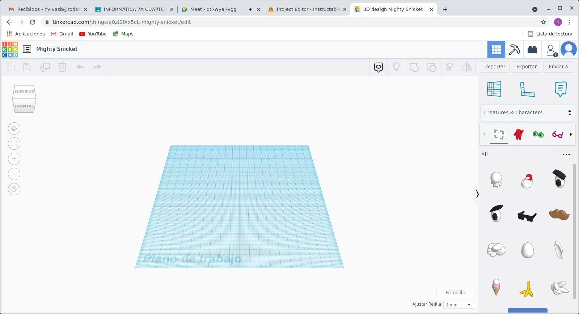Open the Bricks mode

pos(532,50)
